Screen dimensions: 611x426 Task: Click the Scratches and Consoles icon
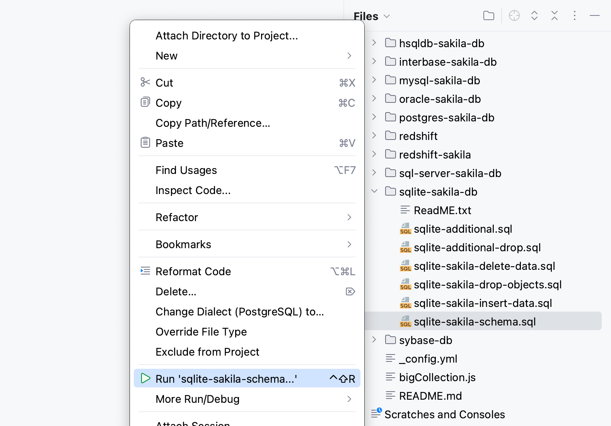coord(376,414)
